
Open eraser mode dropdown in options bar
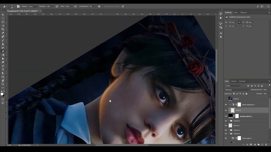point(33,6)
